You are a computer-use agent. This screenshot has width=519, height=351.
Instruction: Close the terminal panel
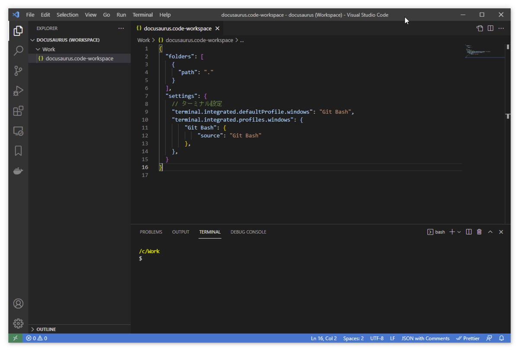(x=501, y=232)
